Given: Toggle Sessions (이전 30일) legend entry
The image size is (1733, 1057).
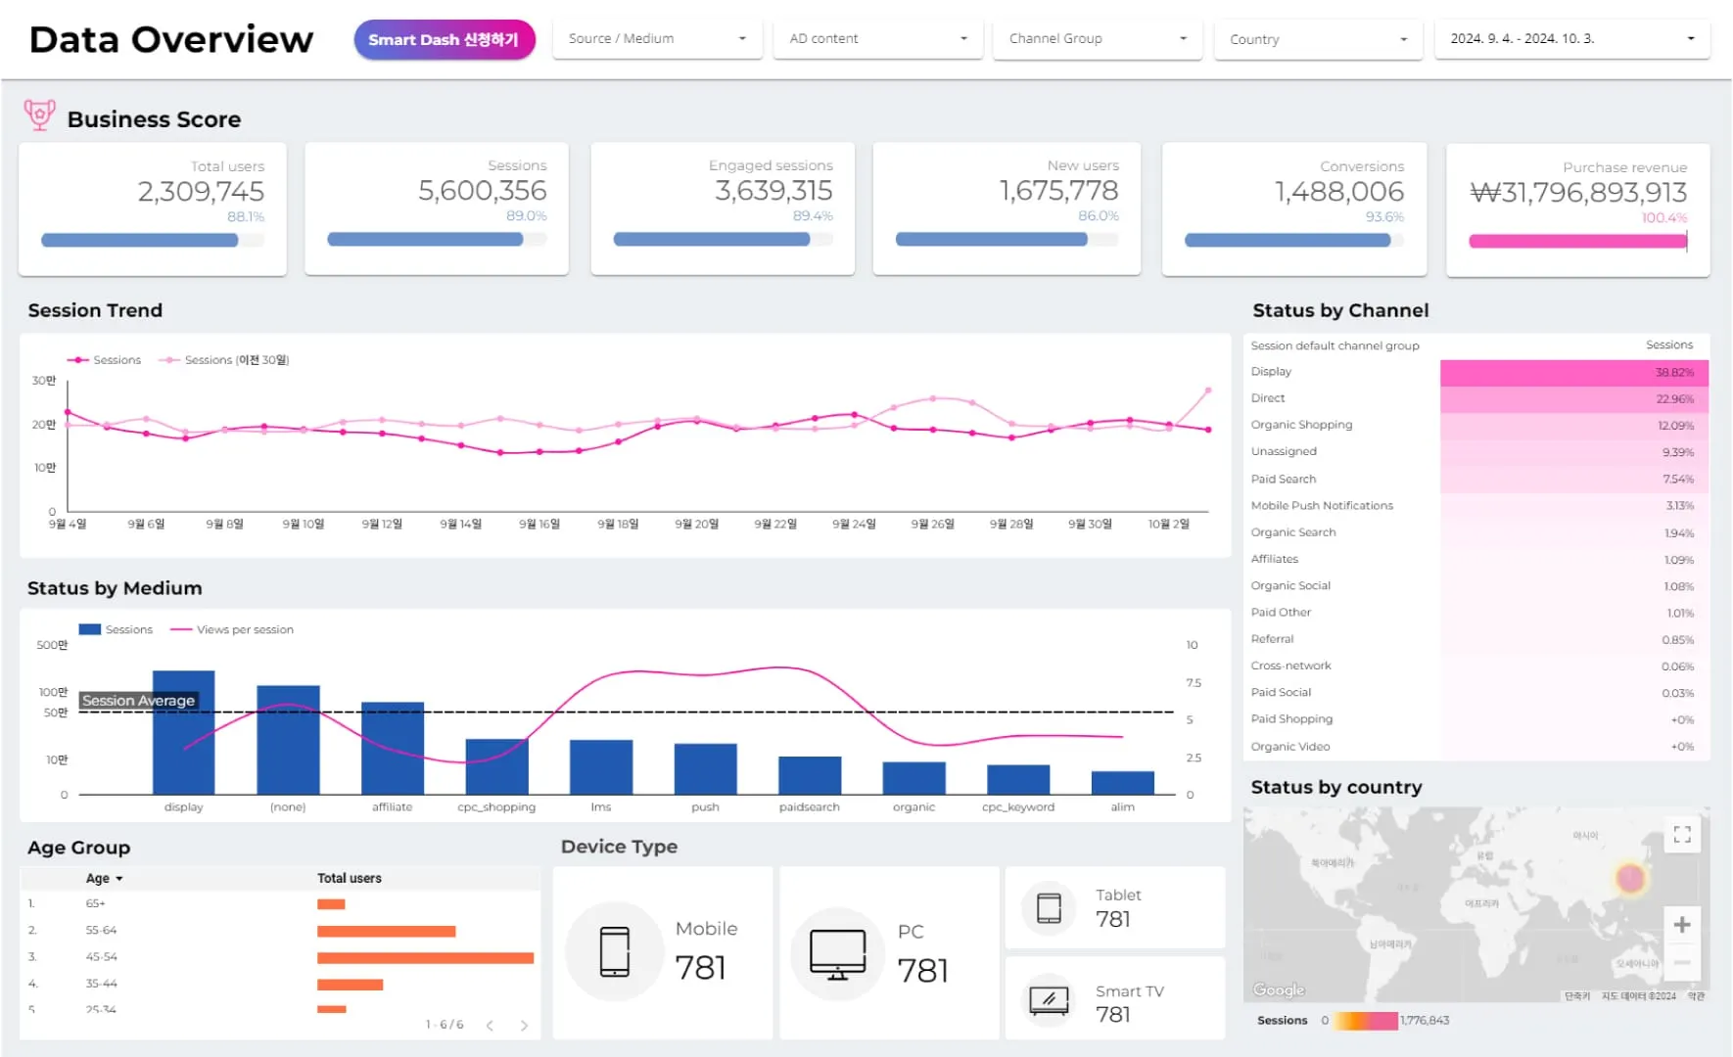Looking at the screenshot, I should click(x=224, y=360).
